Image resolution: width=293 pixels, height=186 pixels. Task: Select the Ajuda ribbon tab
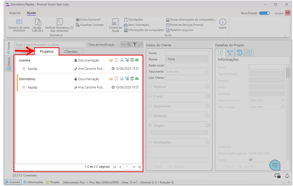pos(31,13)
